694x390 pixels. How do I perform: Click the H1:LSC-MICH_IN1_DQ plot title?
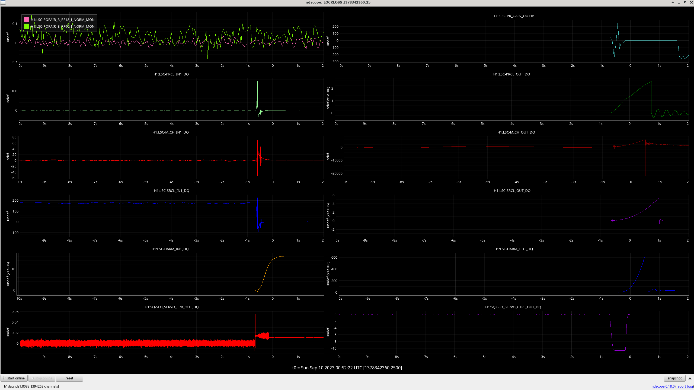[171, 132]
